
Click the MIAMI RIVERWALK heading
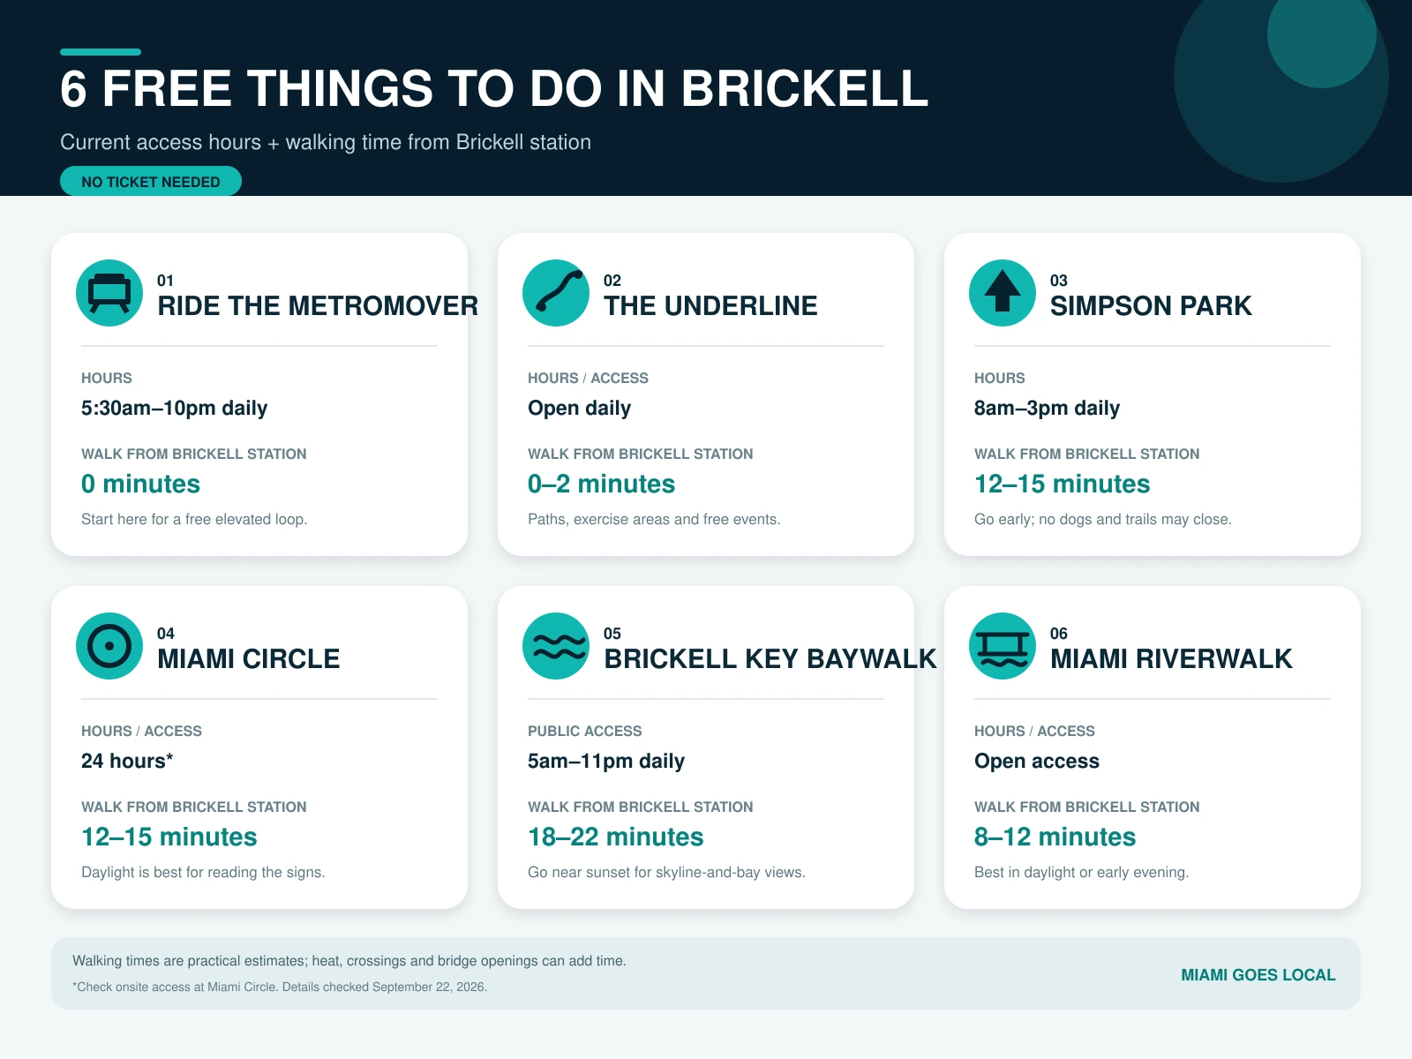point(1171,658)
